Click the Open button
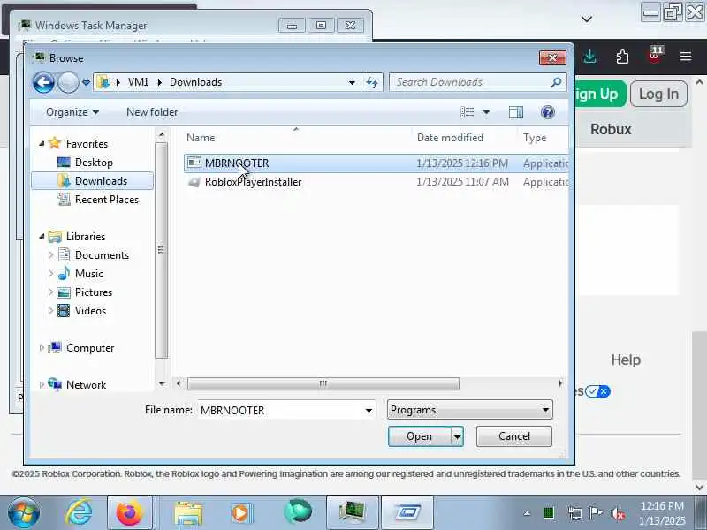The height and width of the screenshot is (530, 707). pos(419,436)
